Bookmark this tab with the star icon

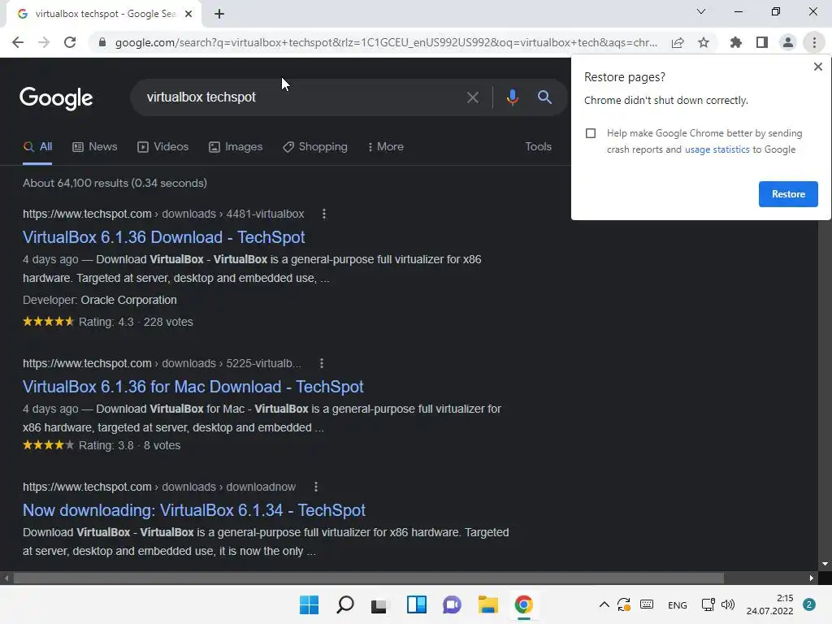tap(704, 42)
